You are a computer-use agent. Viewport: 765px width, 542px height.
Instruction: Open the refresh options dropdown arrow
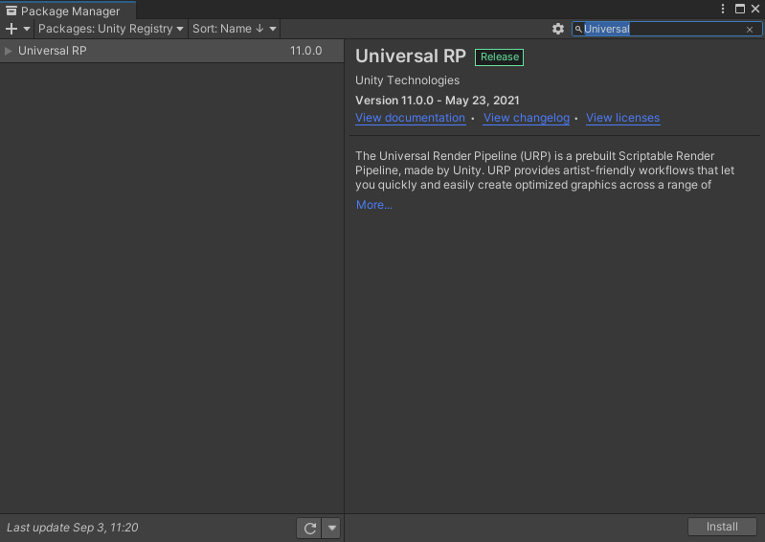(332, 528)
